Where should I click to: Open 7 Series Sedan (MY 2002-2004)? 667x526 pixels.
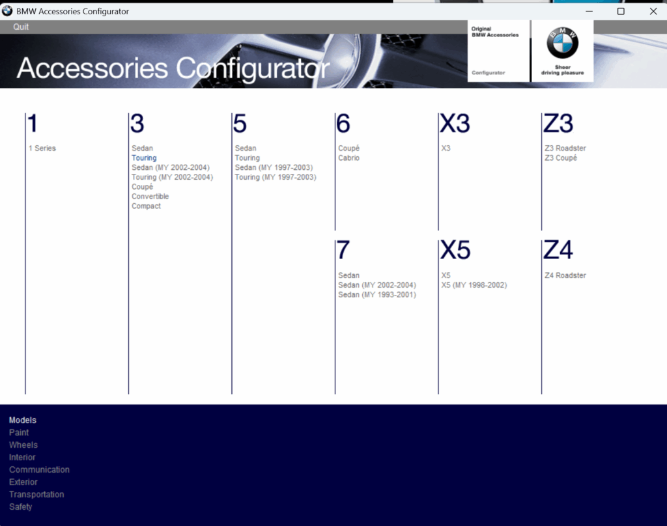pyautogui.click(x=377, y=285)
